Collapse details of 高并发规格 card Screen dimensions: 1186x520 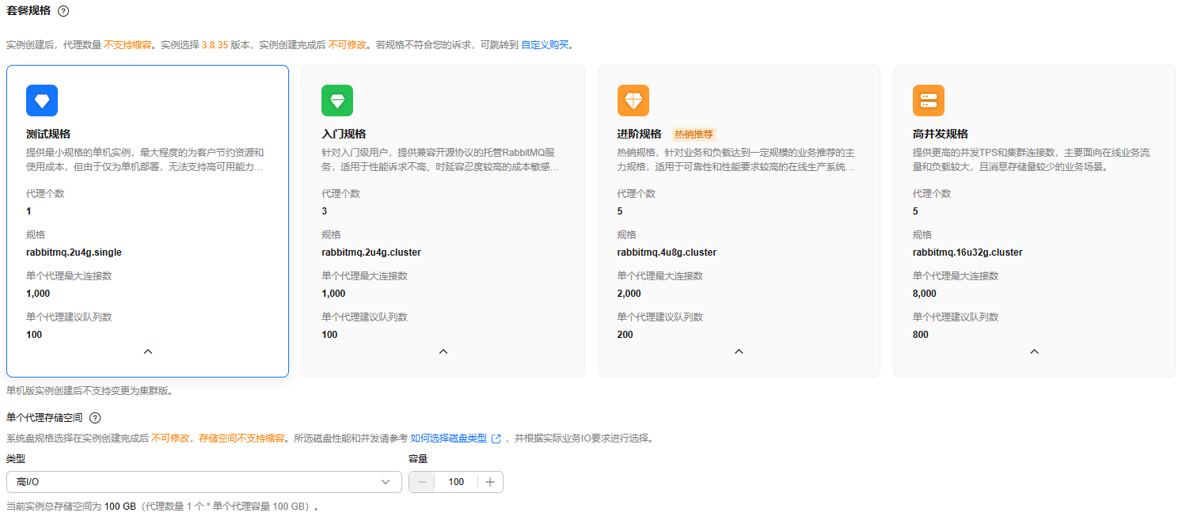point(1034,351)
